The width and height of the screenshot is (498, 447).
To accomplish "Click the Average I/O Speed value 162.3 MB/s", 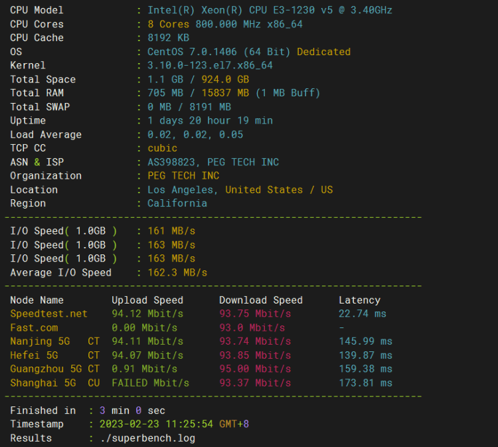I will 177,272.
